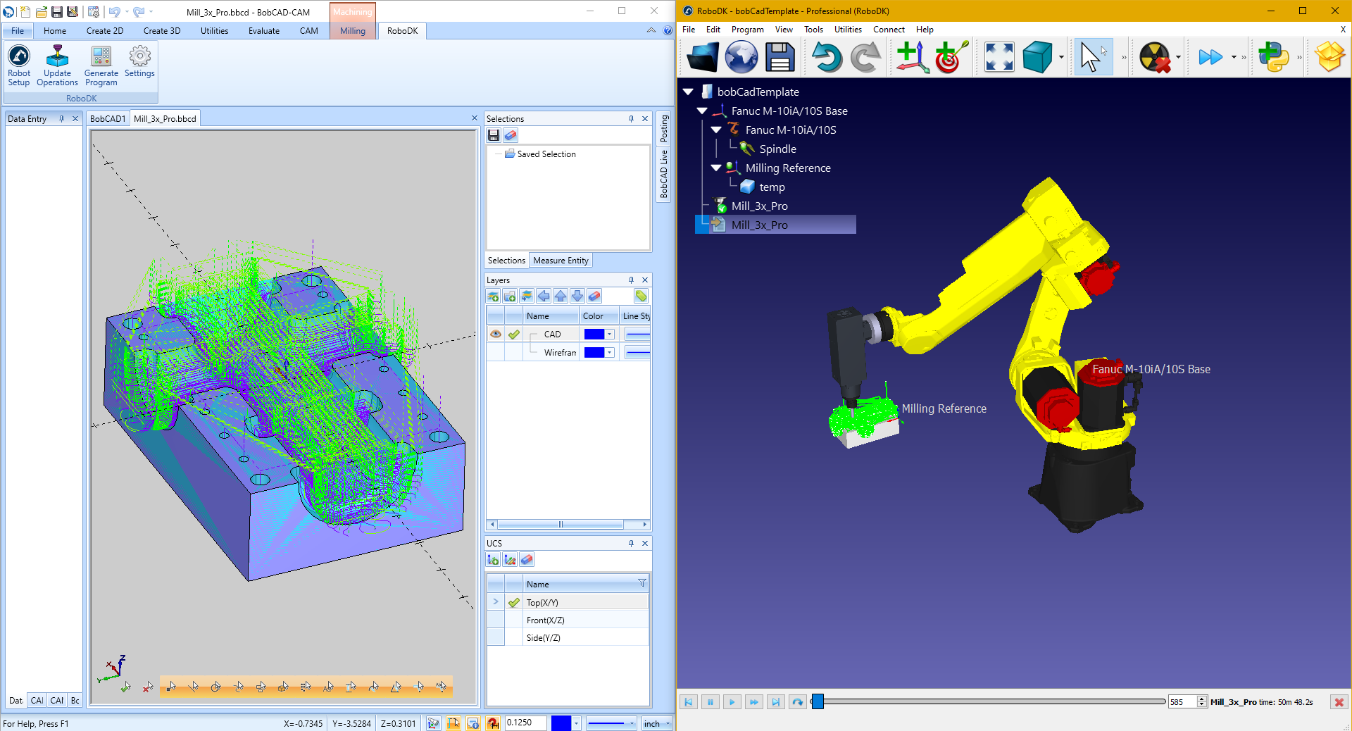Click the simulation play button
1352x731 pixels.
pyautogui.click(x=732, y=702)
